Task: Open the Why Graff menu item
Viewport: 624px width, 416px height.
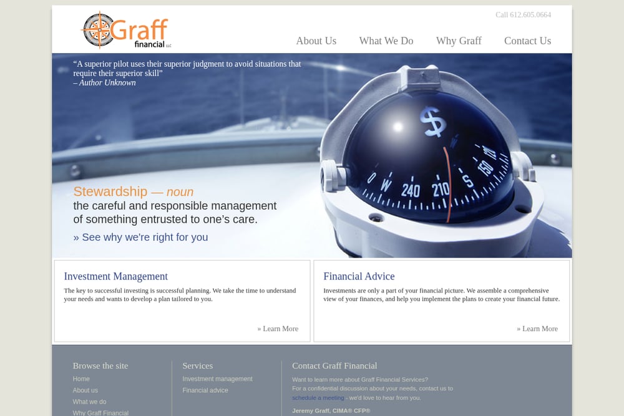Action: [459, 41]
